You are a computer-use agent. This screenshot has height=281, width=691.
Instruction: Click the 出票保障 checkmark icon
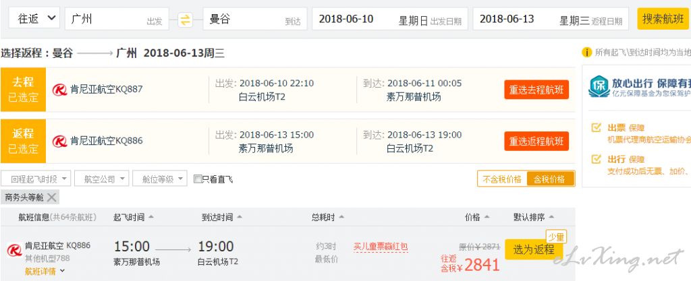pyautogui.click(x=597, y=128)
